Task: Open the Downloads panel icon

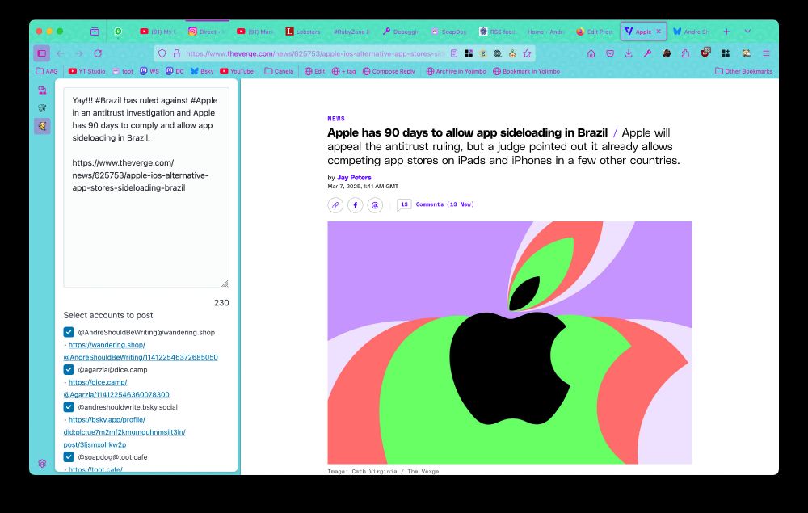Action: point(628,53)
